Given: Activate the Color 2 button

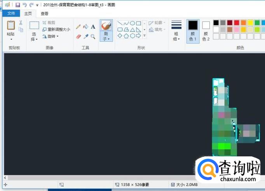Looking at the screenshot, I should (206, 31).
